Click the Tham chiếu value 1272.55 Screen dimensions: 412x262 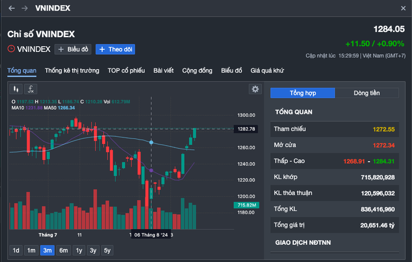[x=384, y=129]
